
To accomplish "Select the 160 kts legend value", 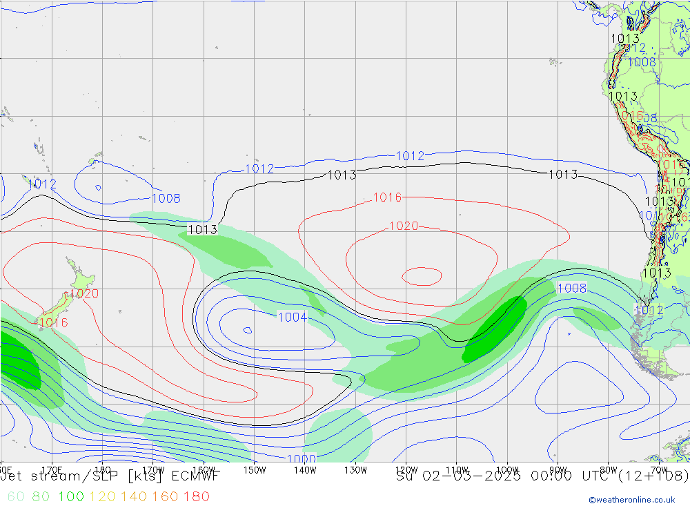I will 165,496.
